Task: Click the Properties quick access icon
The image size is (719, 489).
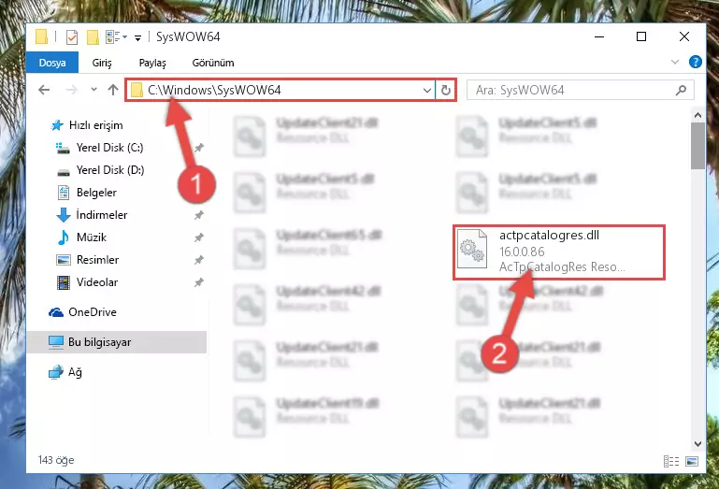Action: tap(72, 36)
